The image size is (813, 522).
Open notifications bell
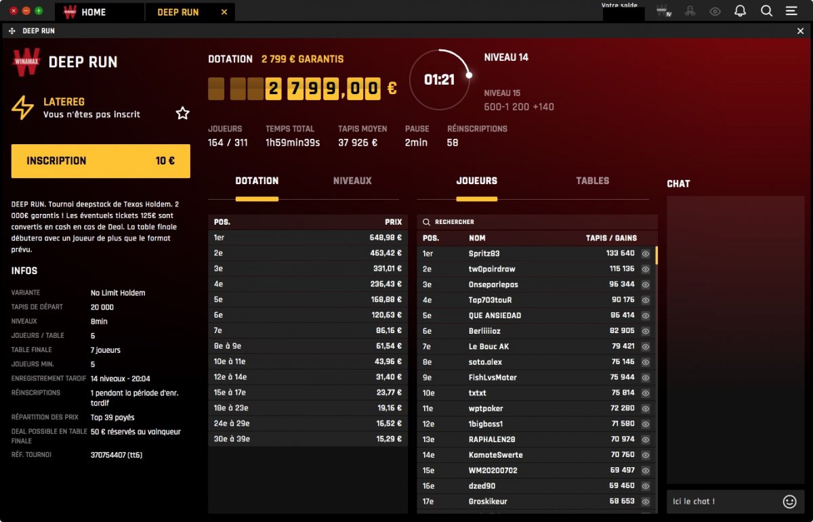point(741,11)
